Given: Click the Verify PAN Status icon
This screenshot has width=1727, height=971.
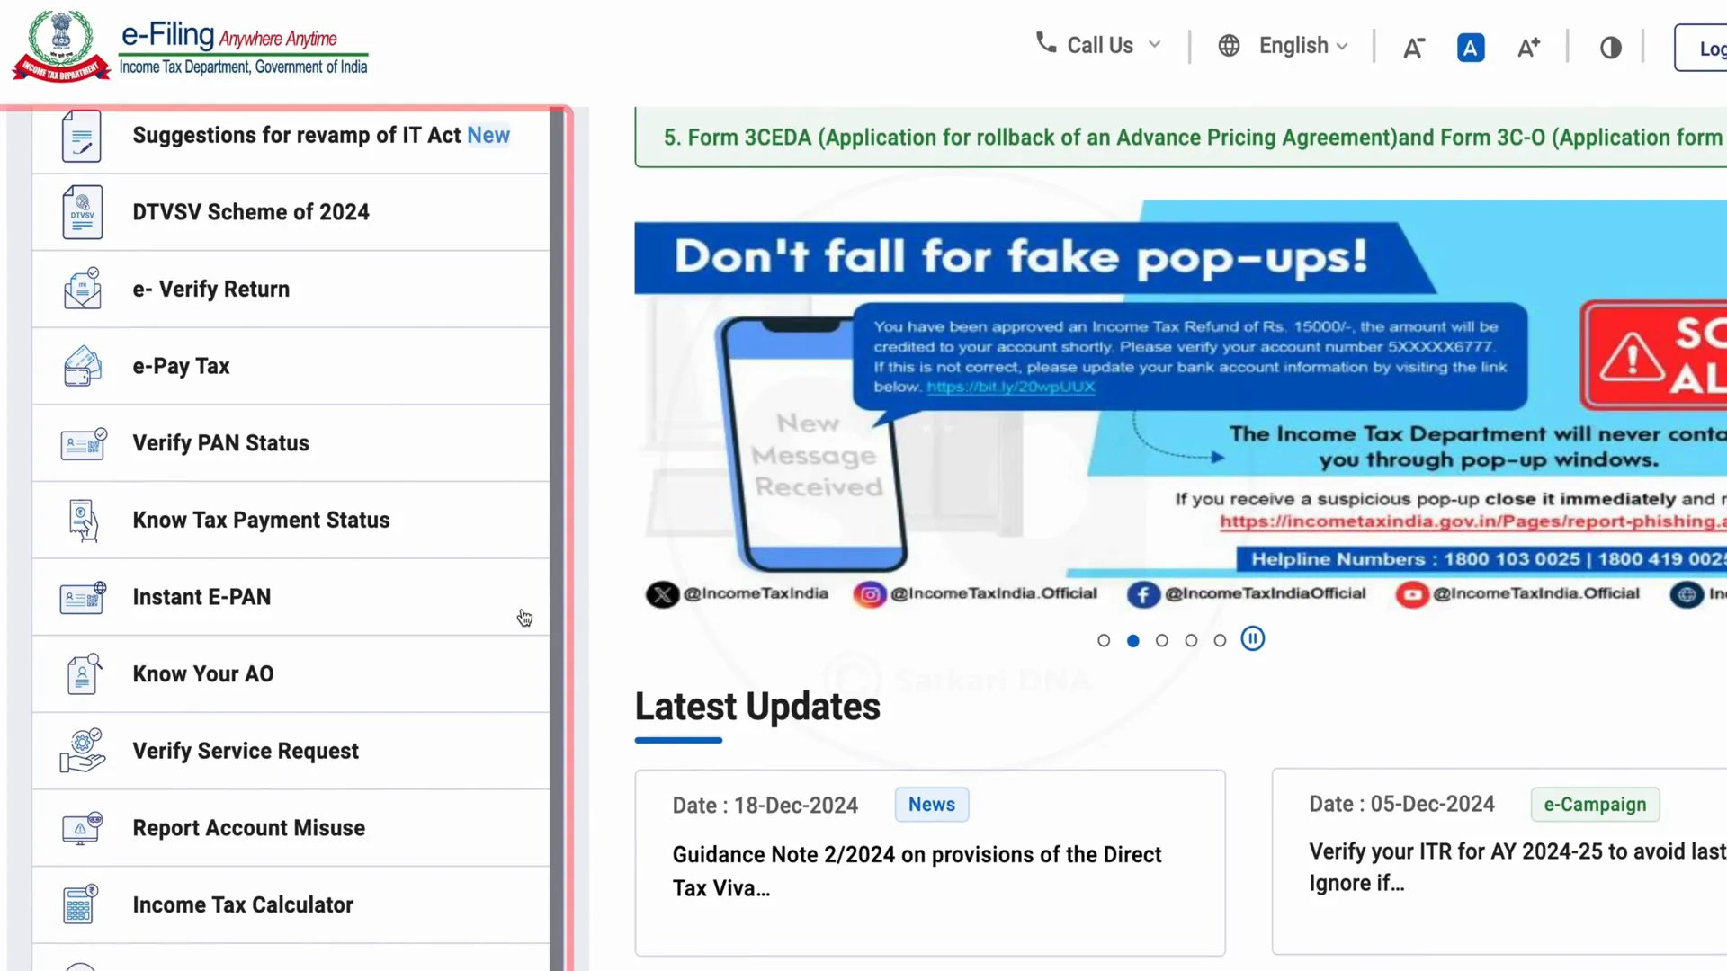Looking at the screenshot, I should (82, 442).
